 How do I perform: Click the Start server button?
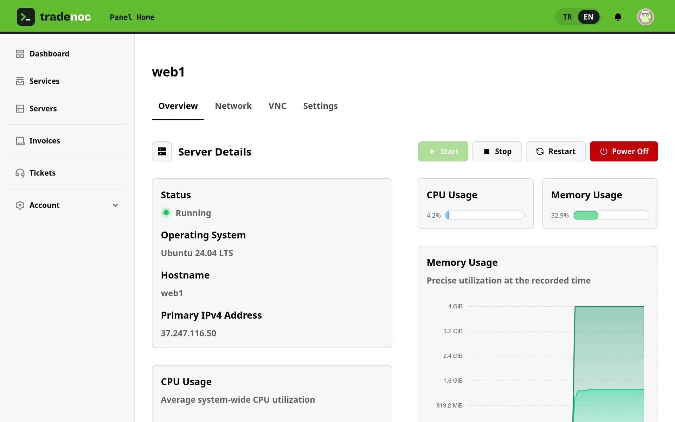point(443,152)
